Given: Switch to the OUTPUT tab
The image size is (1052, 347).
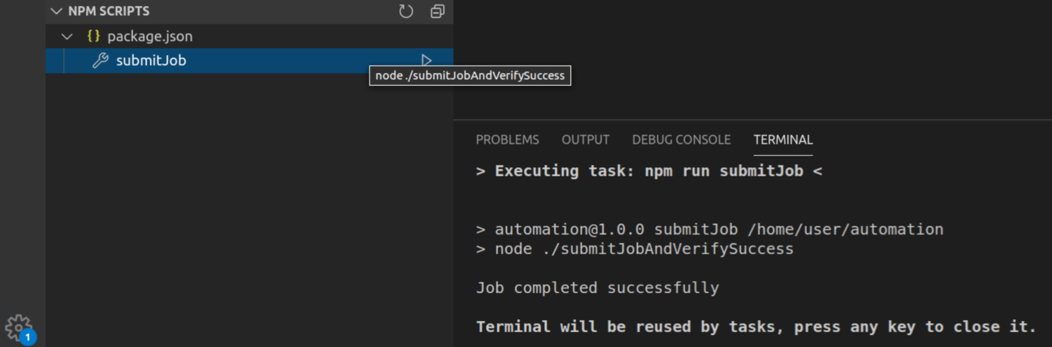Looking at the screenshot, I should pos(586,140).
